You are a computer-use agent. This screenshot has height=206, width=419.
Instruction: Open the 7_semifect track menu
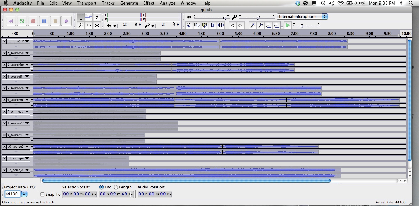pos(18,111)
